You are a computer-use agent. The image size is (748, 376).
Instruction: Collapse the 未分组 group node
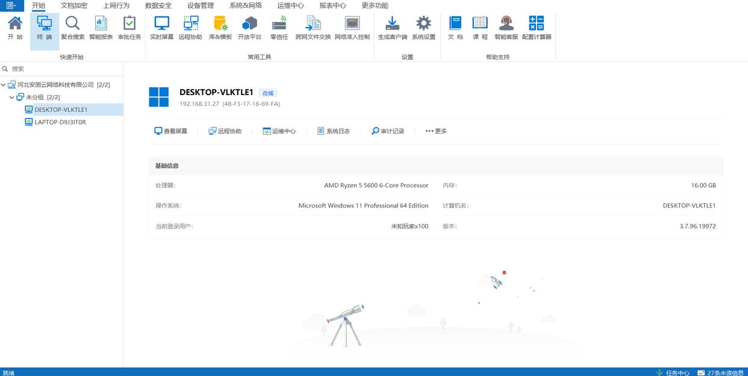pyautogui.click(x=11, y=97)
